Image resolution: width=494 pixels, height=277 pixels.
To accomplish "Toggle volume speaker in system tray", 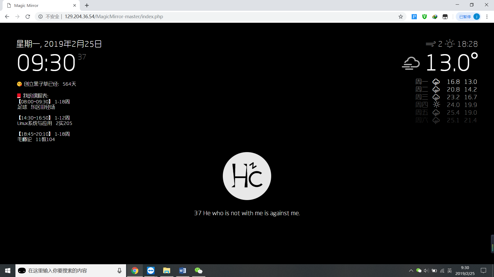I will point(426,271).
